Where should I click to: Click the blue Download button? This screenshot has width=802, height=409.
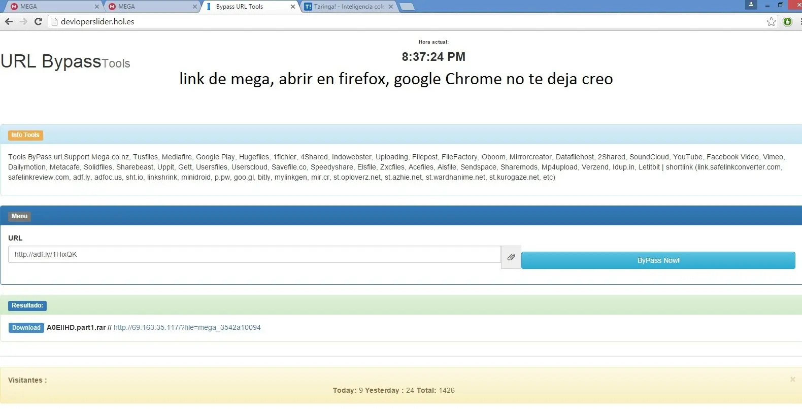pyautogui.click(x=26, y=328)
